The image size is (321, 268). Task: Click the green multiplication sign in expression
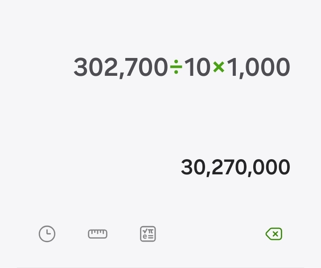[218, 67]
